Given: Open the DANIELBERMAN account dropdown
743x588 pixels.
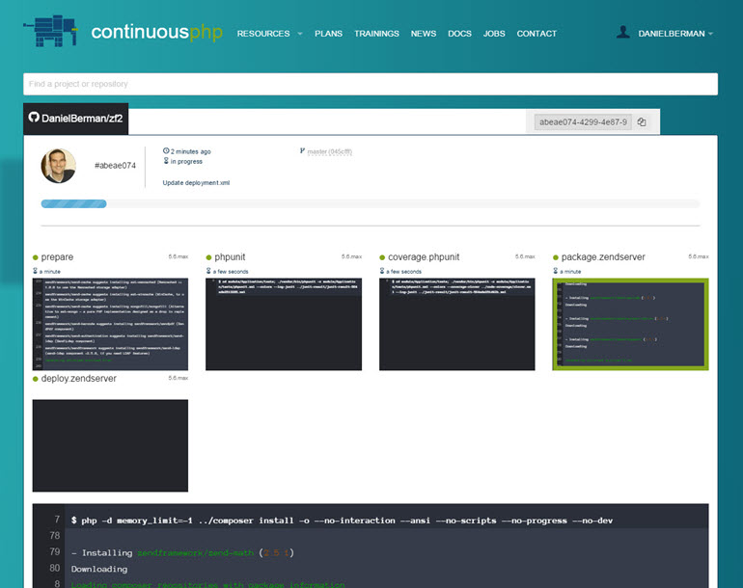Looking at the screenshot, I should [x=675, y=34].
